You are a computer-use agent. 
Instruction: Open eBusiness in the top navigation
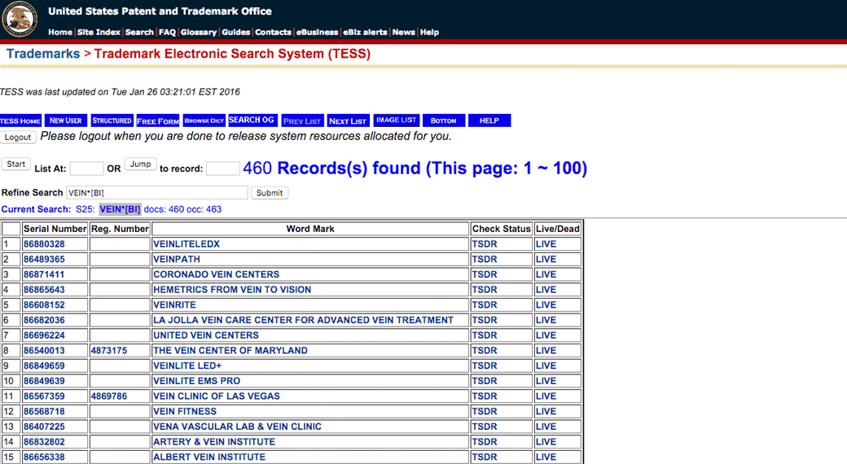coord(317,32)
